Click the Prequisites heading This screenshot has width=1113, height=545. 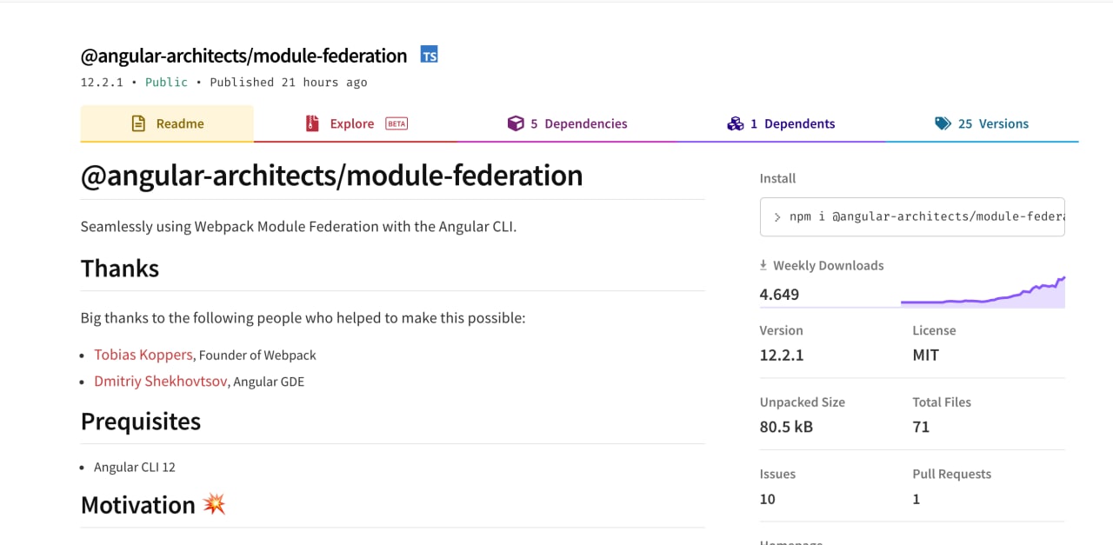[141, 421]
